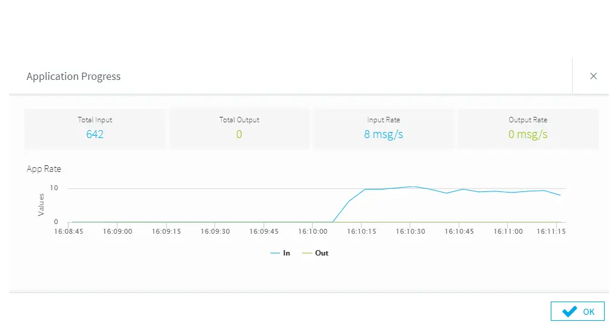Screen dimensions: 612x330
Task: Click the 16:10:30 time axis label
Action: pos(411,231)
